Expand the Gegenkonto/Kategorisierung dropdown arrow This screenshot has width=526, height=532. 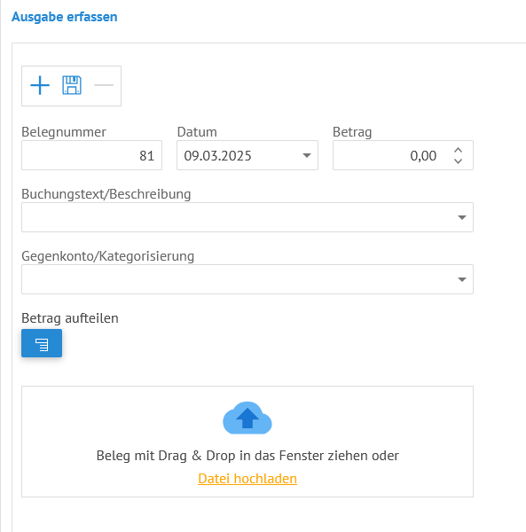tap(462, 279)
